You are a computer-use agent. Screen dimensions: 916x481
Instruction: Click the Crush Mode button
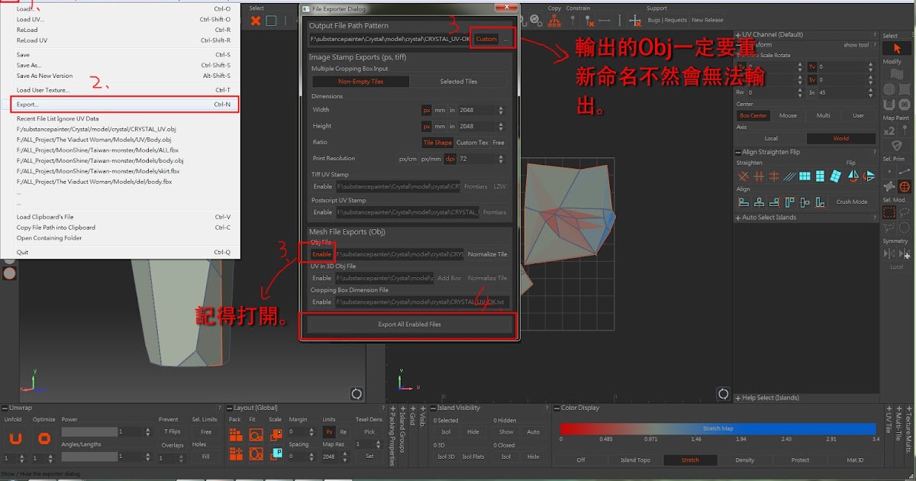pos(852,202)
